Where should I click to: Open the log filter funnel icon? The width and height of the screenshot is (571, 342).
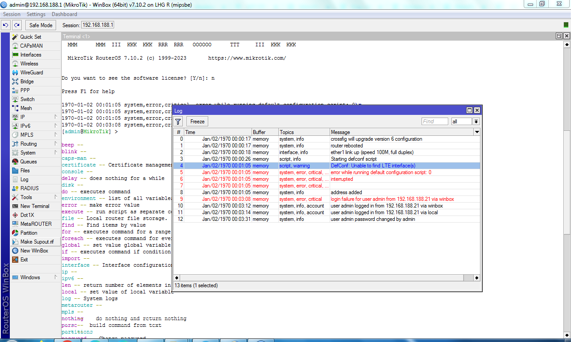point(178,122)
